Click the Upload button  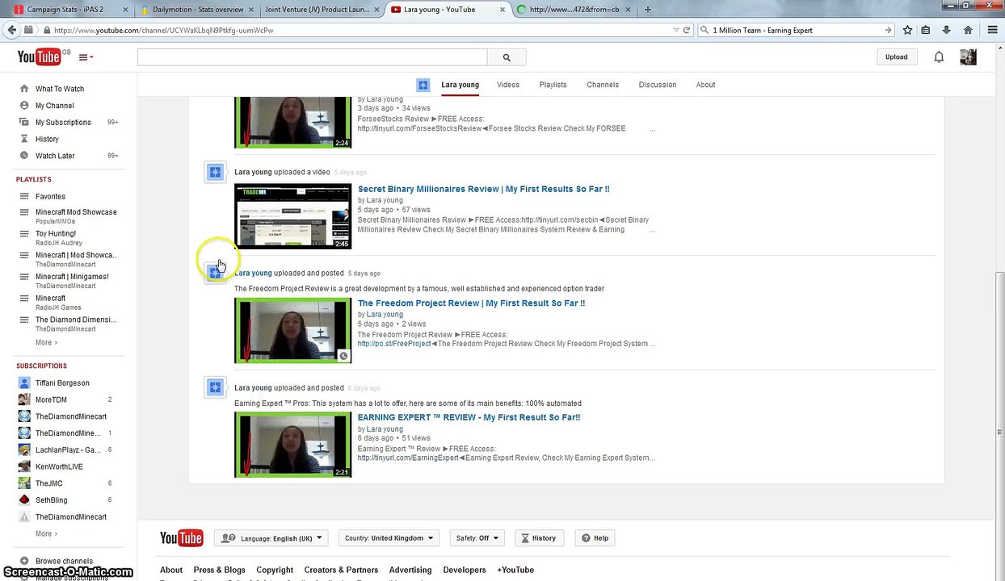(896, 57)
